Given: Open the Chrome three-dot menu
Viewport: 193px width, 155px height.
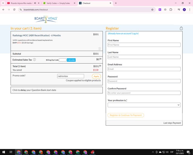Looking at the screenshot, I should pos(190,9).
